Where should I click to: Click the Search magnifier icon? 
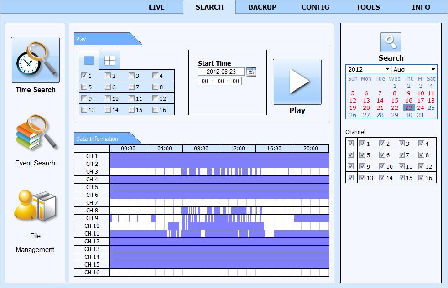391,42
